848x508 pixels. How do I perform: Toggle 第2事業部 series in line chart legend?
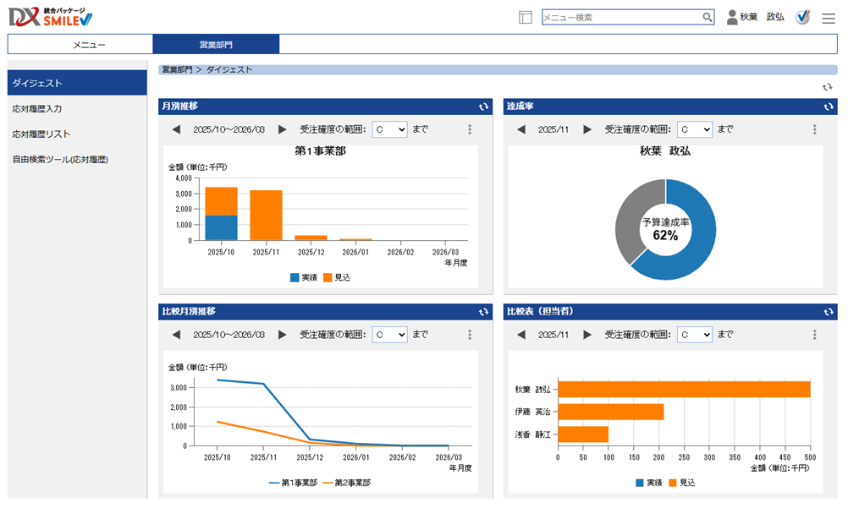pyautogui.click(x=346, y=483)
